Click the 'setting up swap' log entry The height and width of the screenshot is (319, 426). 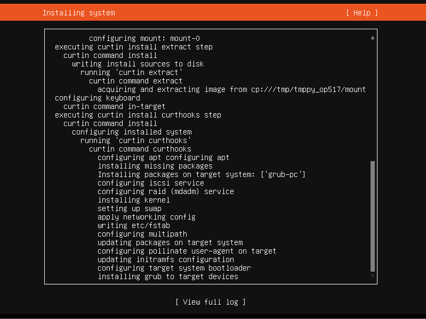130,208
